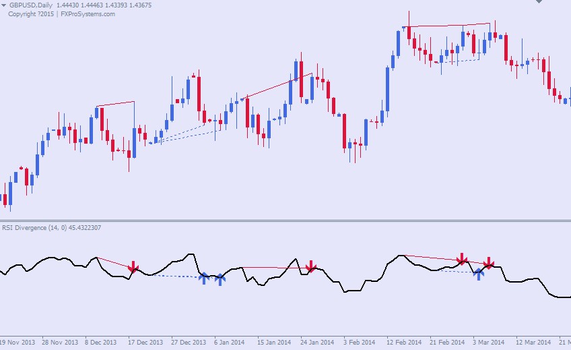Click the blue up arrow at 6 Jan 2014
The image size is (571, 350).
coord(220,280)
